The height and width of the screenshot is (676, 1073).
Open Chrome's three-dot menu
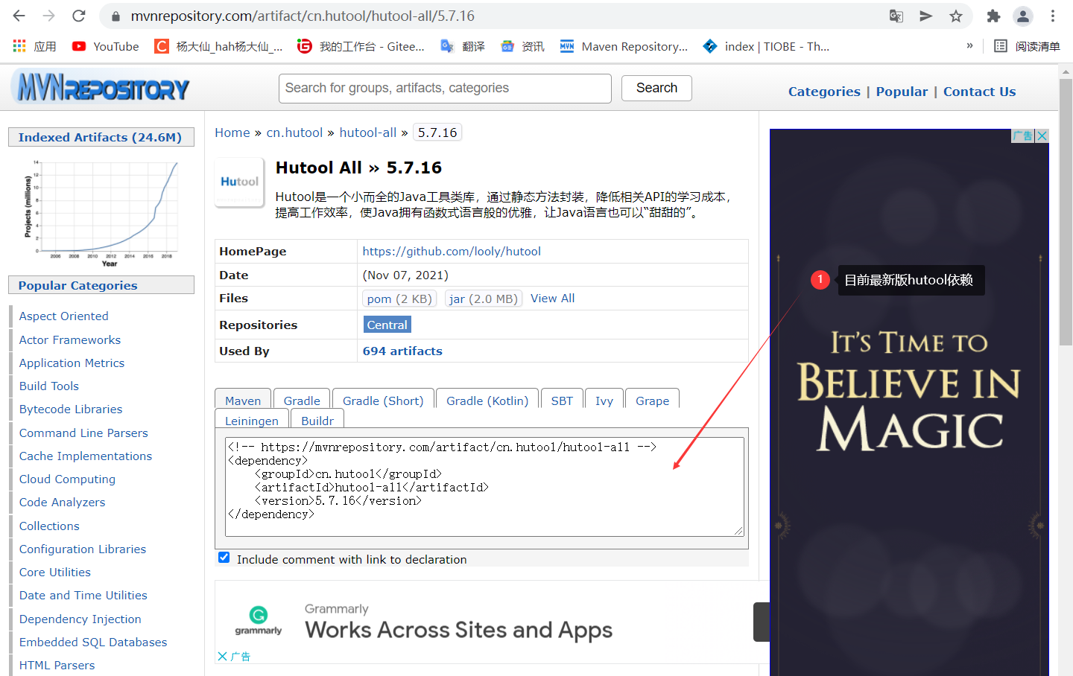pos(1053,16)
